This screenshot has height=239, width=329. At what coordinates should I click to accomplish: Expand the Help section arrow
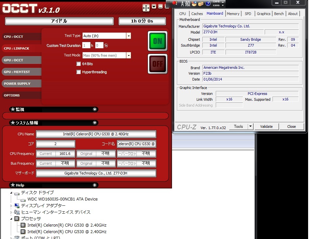coord(95,185)
